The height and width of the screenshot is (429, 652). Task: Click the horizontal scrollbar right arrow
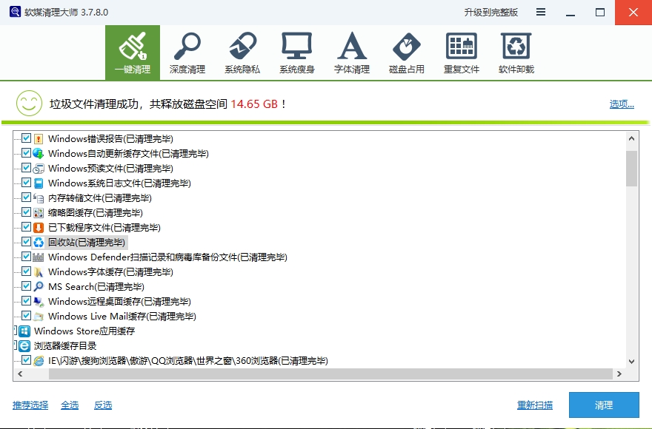619,374
